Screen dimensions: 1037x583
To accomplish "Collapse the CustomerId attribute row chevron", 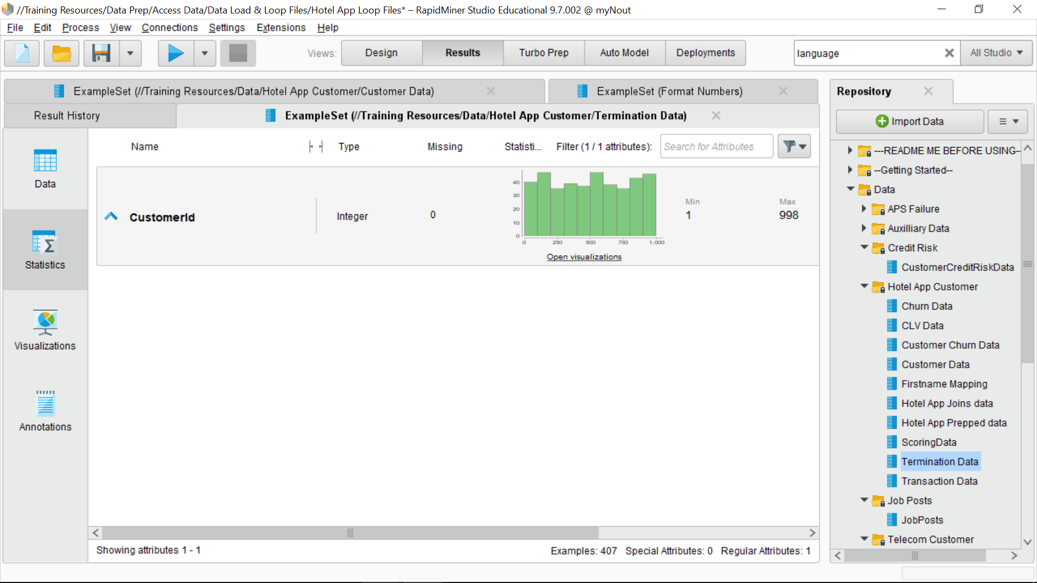I will tap(111, 216).
